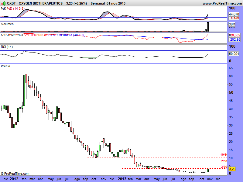Click the red 10'60 resistance level label
The width and height of the screenshot is (243, 182).
[x=224, y=155]
